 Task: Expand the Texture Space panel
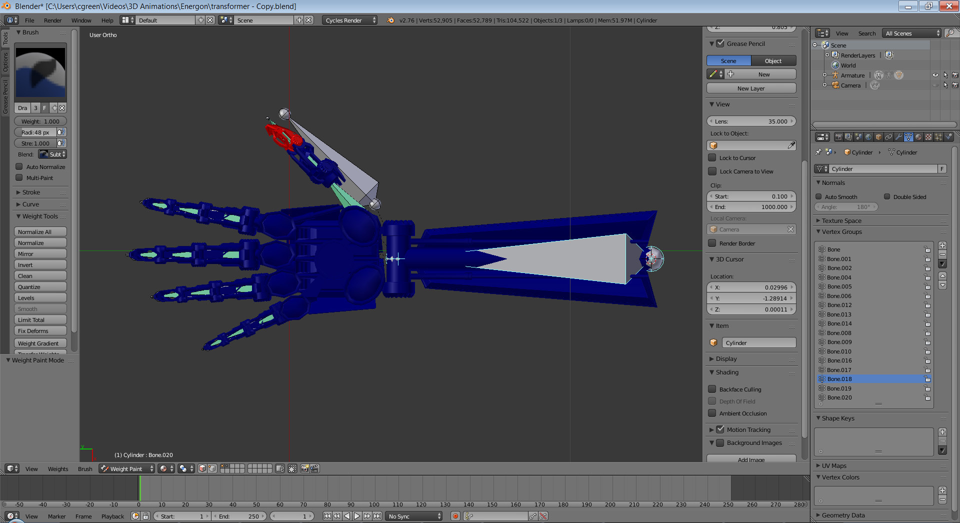coord(841,220)
